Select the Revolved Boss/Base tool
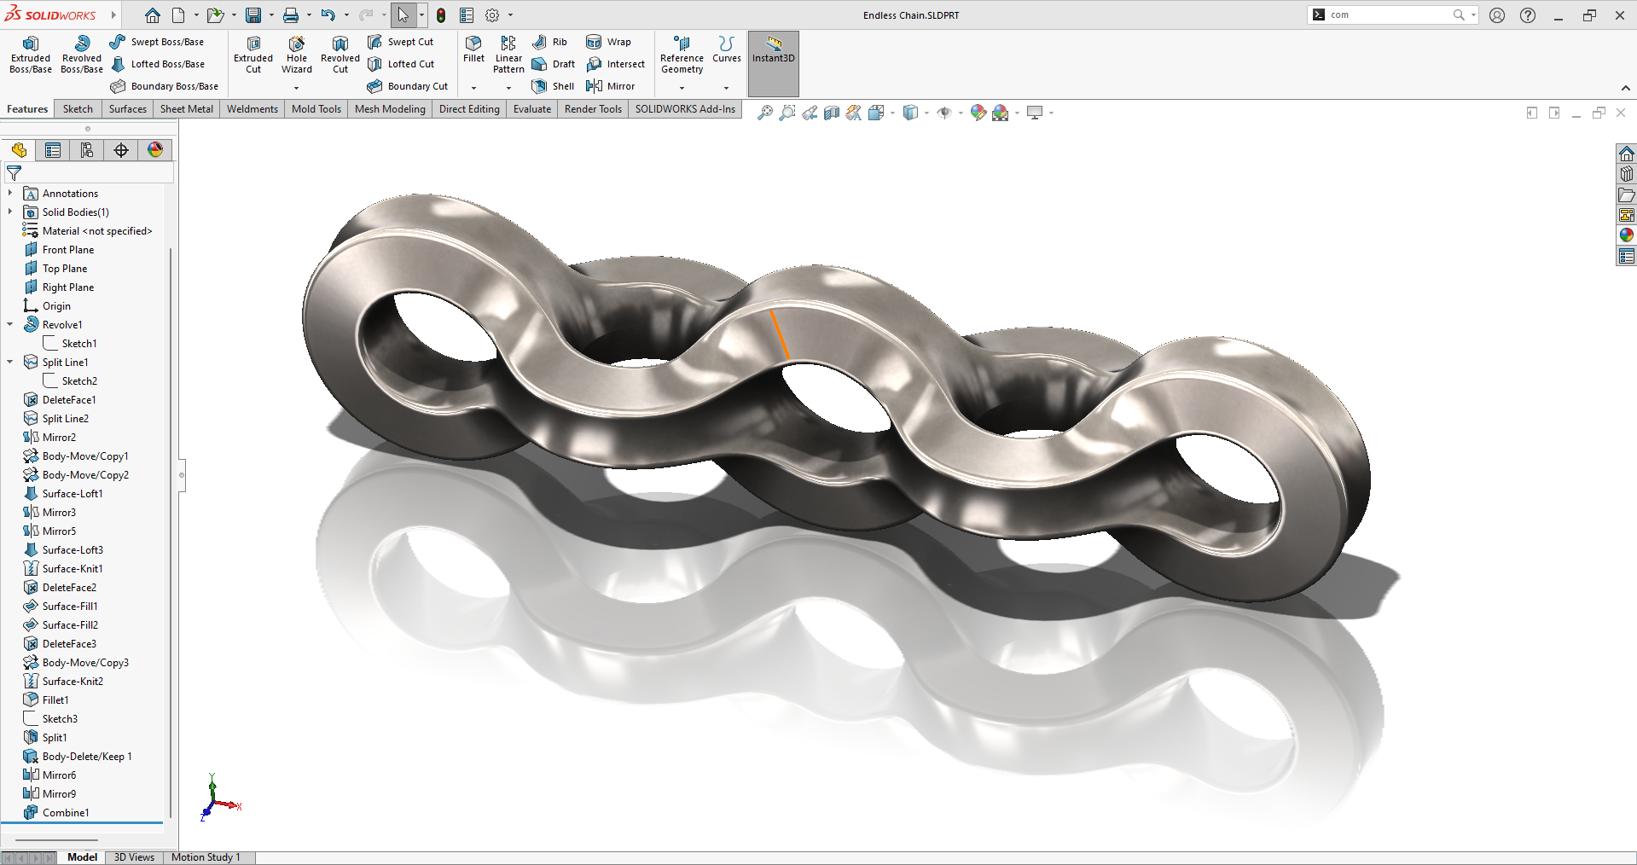The image size is (1637, 865). (x=82, y=55)
